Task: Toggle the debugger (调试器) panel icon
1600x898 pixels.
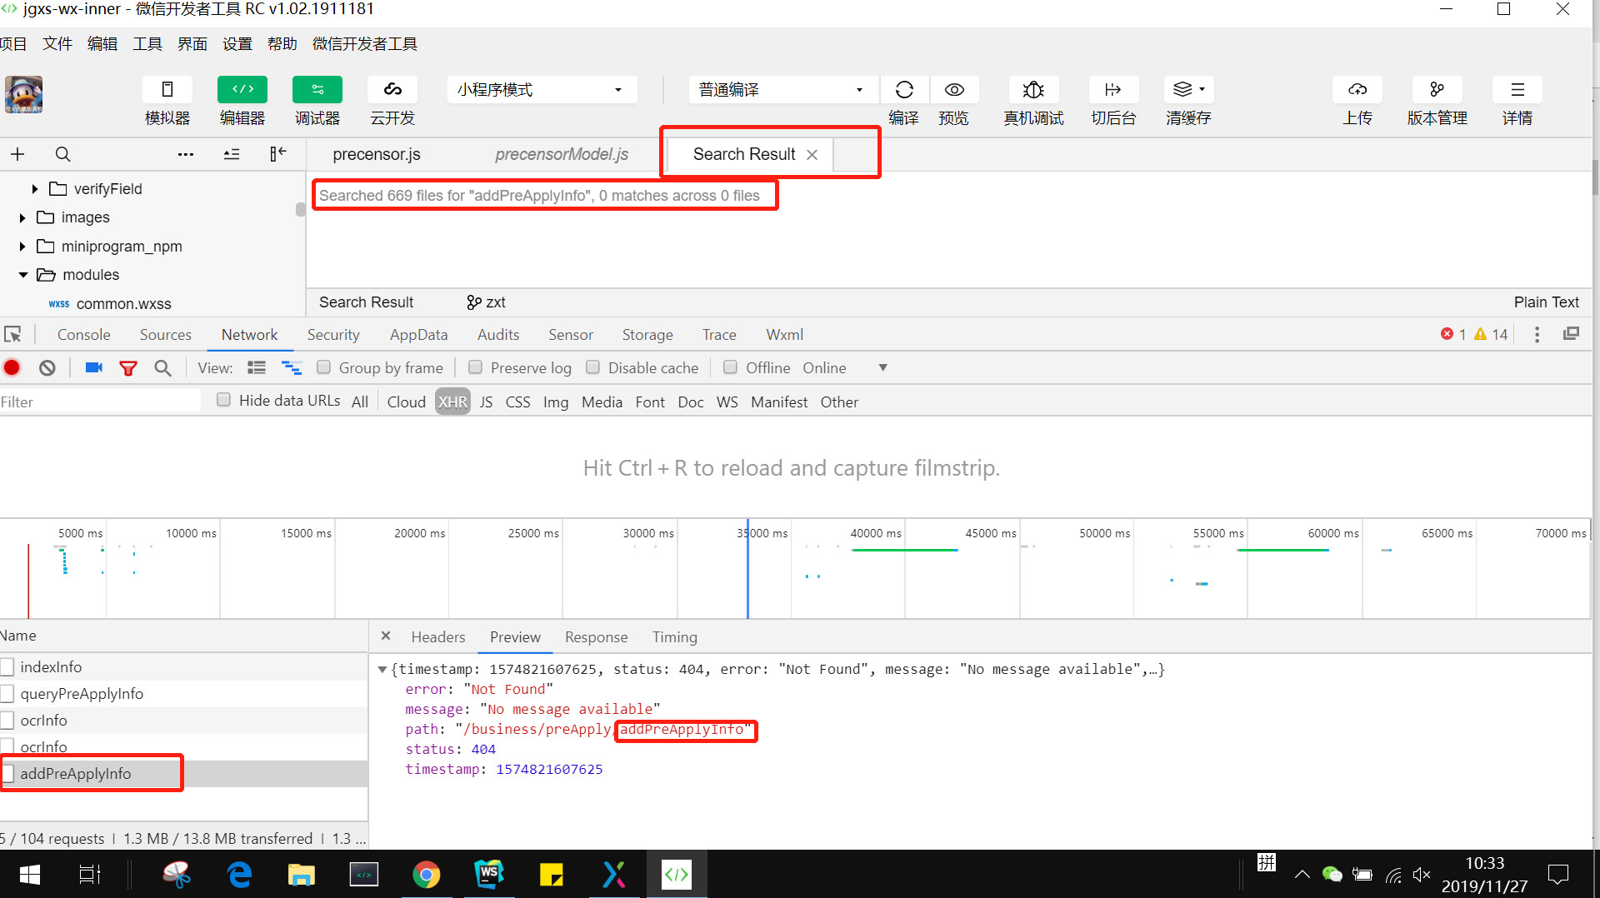Action: pyautogui.click(x=317, y=90)
